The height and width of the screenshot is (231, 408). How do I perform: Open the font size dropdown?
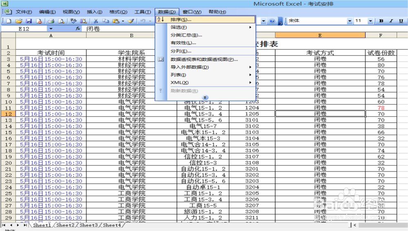[370, 21]
